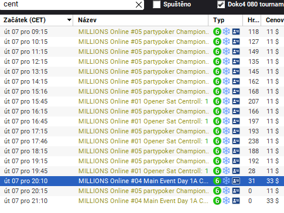
Task: Sort by the Hr... players column header
Action: pos(254,20)
